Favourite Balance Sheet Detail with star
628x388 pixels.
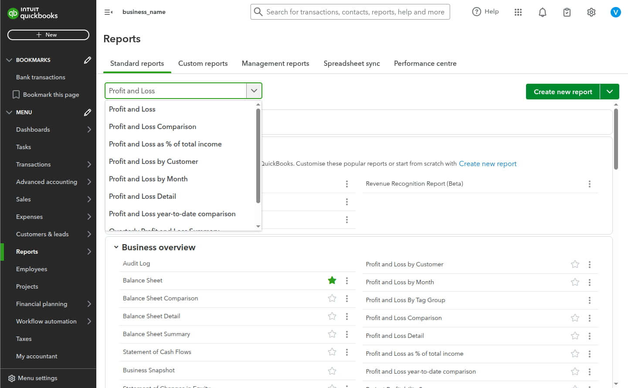pos(332,316)
